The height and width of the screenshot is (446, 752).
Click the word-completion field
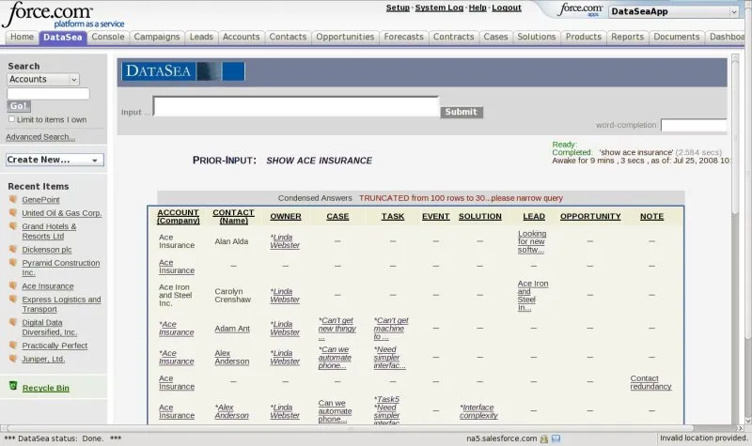(x=694, y=125)
